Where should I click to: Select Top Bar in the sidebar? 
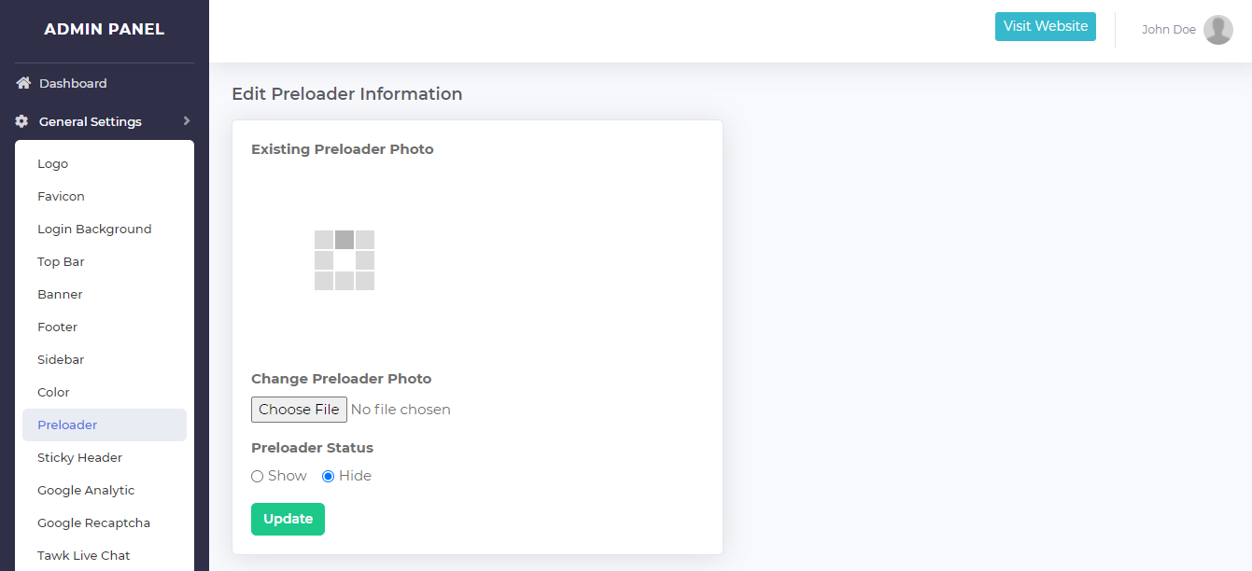[x=61, y=262]
